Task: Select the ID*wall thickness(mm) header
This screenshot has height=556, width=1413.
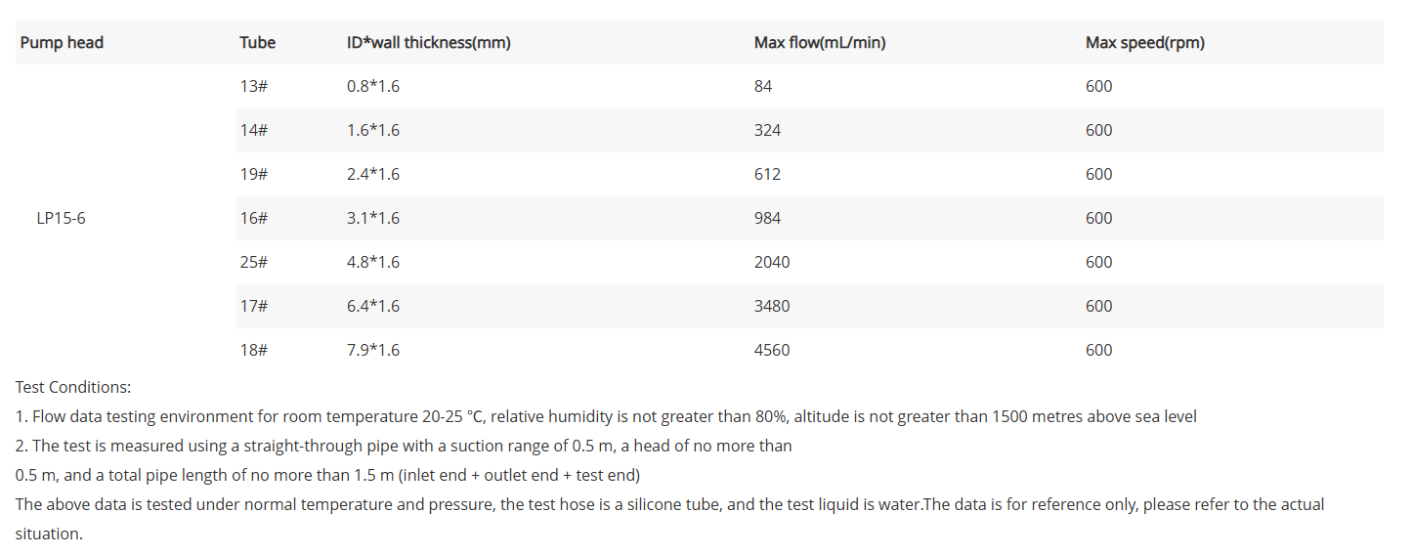Action: pyautogui.click(x=429, y=43)
